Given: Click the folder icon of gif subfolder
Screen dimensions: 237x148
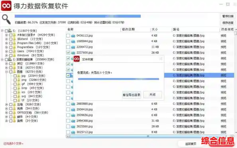Looking at the screenshot, I should click(19, 84).
